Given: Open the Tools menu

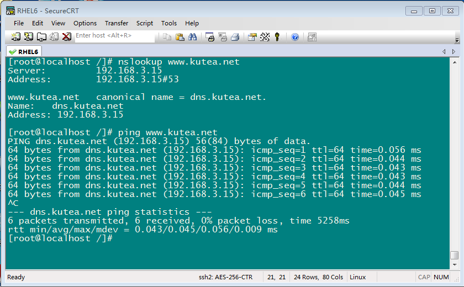Looking at the screenshot, I should coord(168,23).
